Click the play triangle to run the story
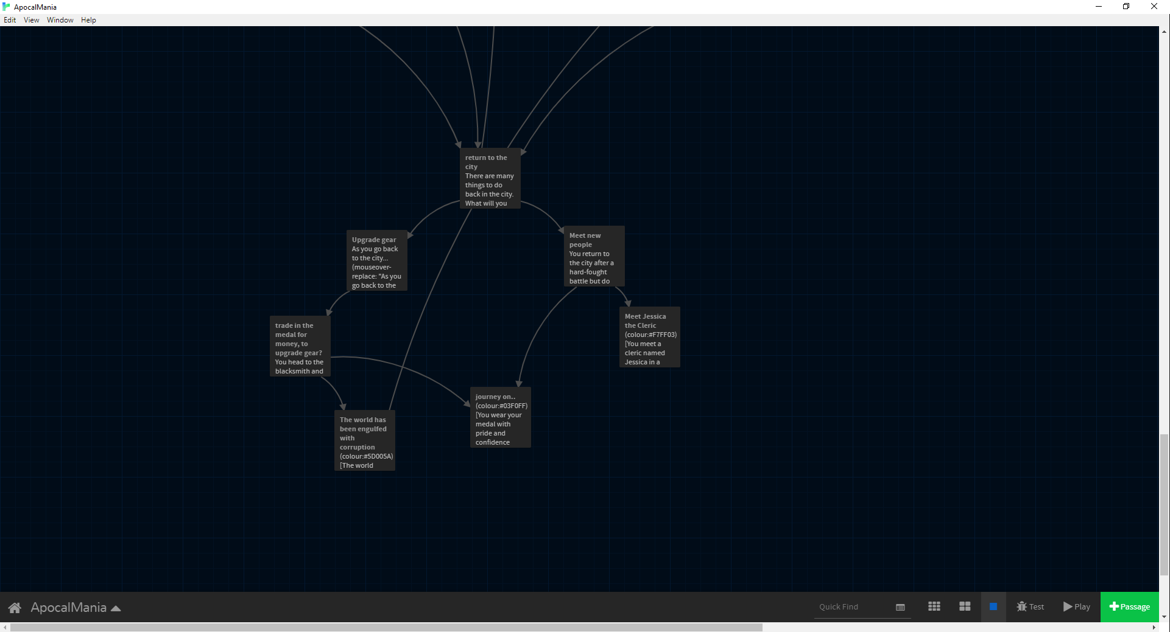 [1066, 606]
